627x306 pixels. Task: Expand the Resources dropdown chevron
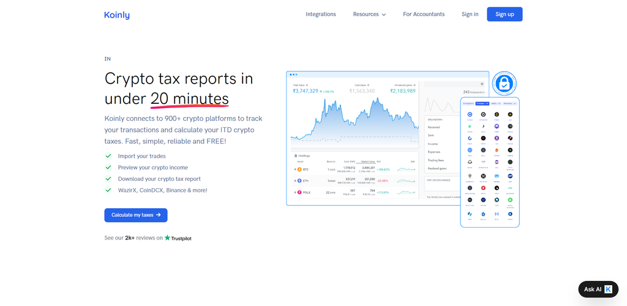pyautogui.click(x=384, y=15)
